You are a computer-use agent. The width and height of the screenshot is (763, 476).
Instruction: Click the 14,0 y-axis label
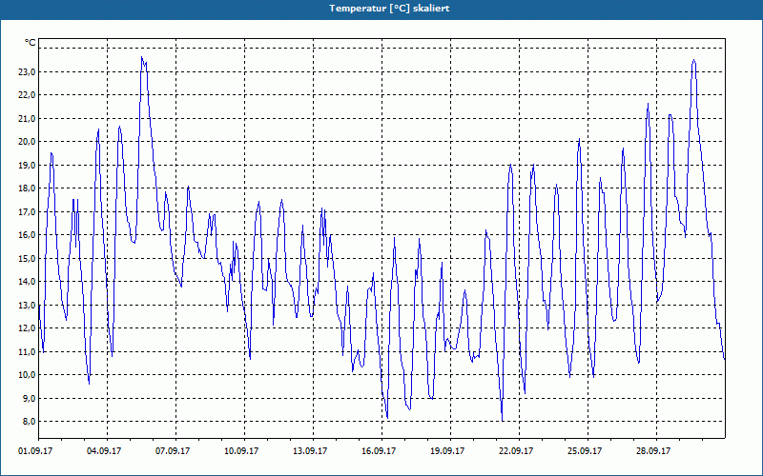[x=27, y=282]
